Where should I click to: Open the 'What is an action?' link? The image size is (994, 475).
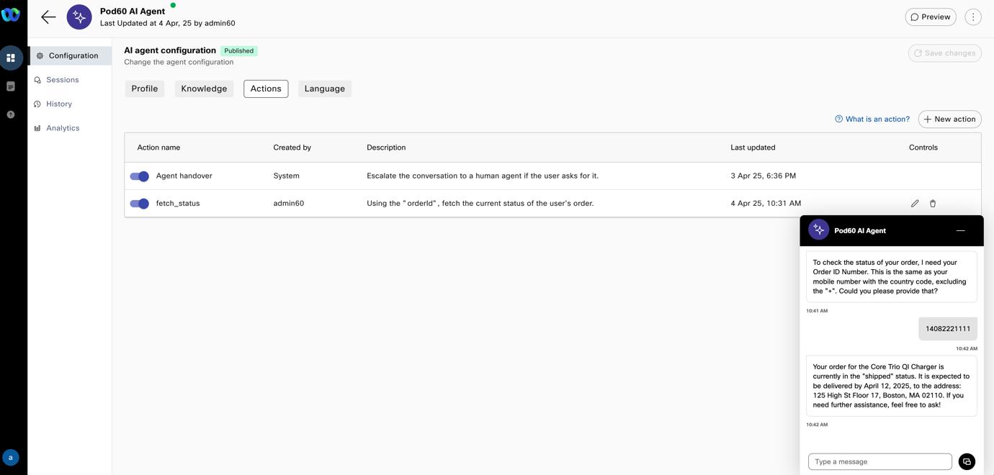tap(872, 119)
